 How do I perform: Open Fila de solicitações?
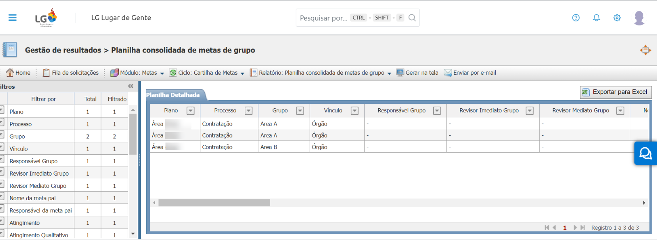71,73
